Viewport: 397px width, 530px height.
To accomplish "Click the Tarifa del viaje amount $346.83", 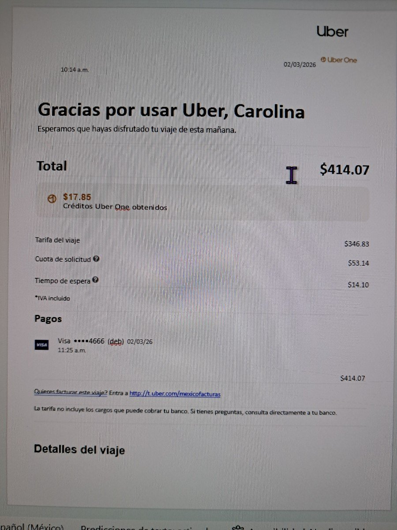I will (x=356, y=244).
